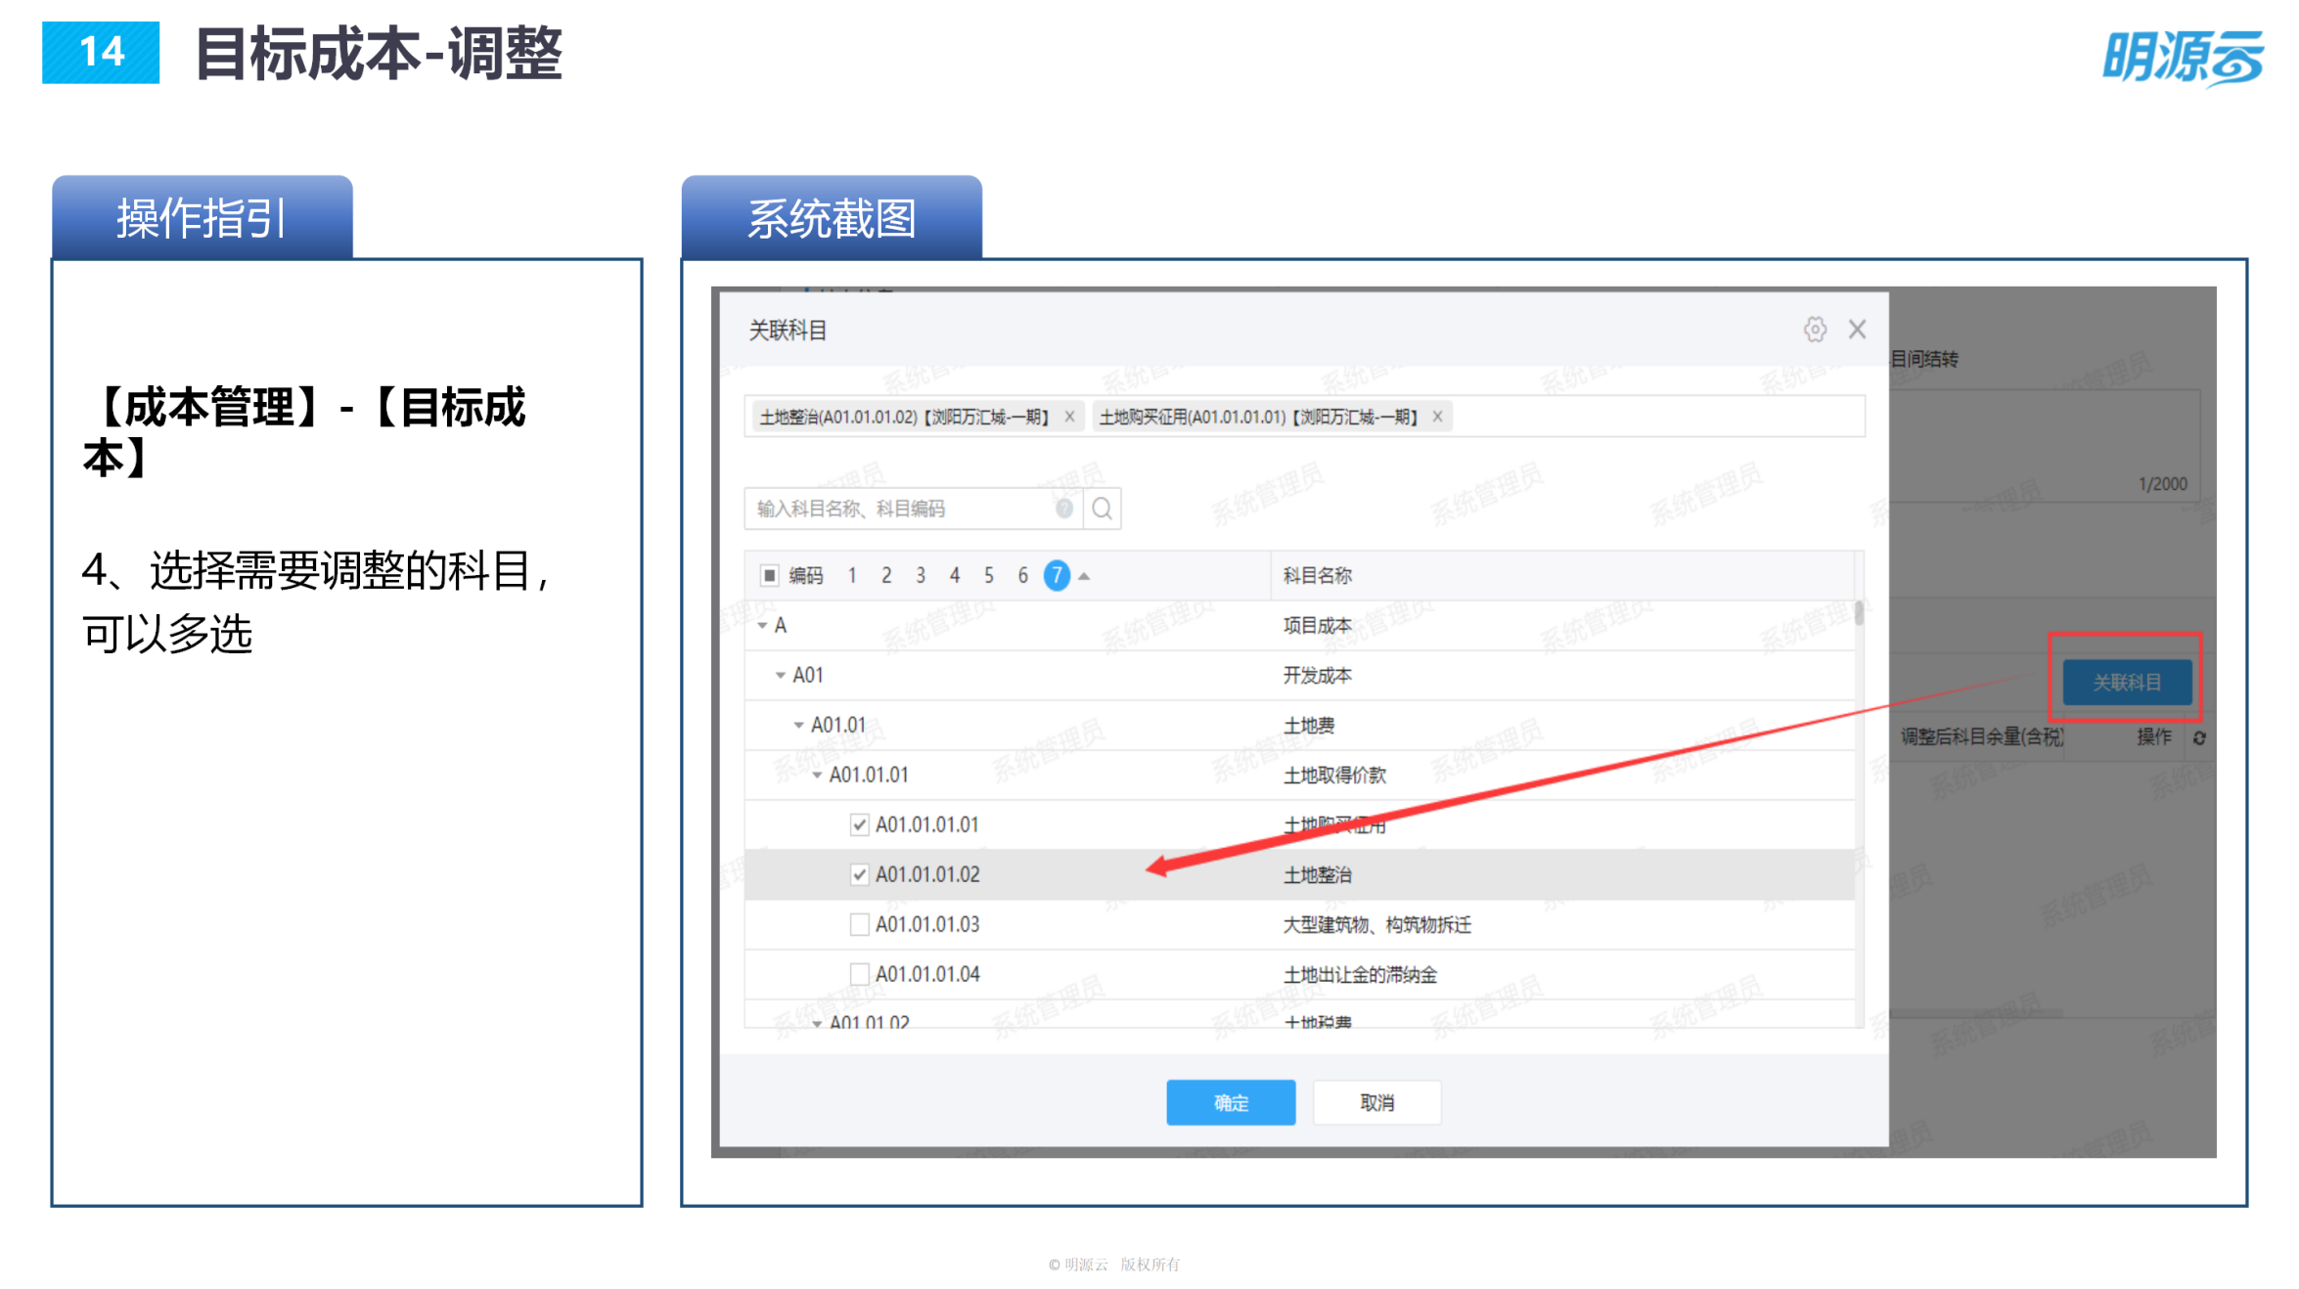The image size is (2299, 1289).
Task: Click the search magnifier icon next to the input
Action: pyautogui.click(x=1103, y=509)
